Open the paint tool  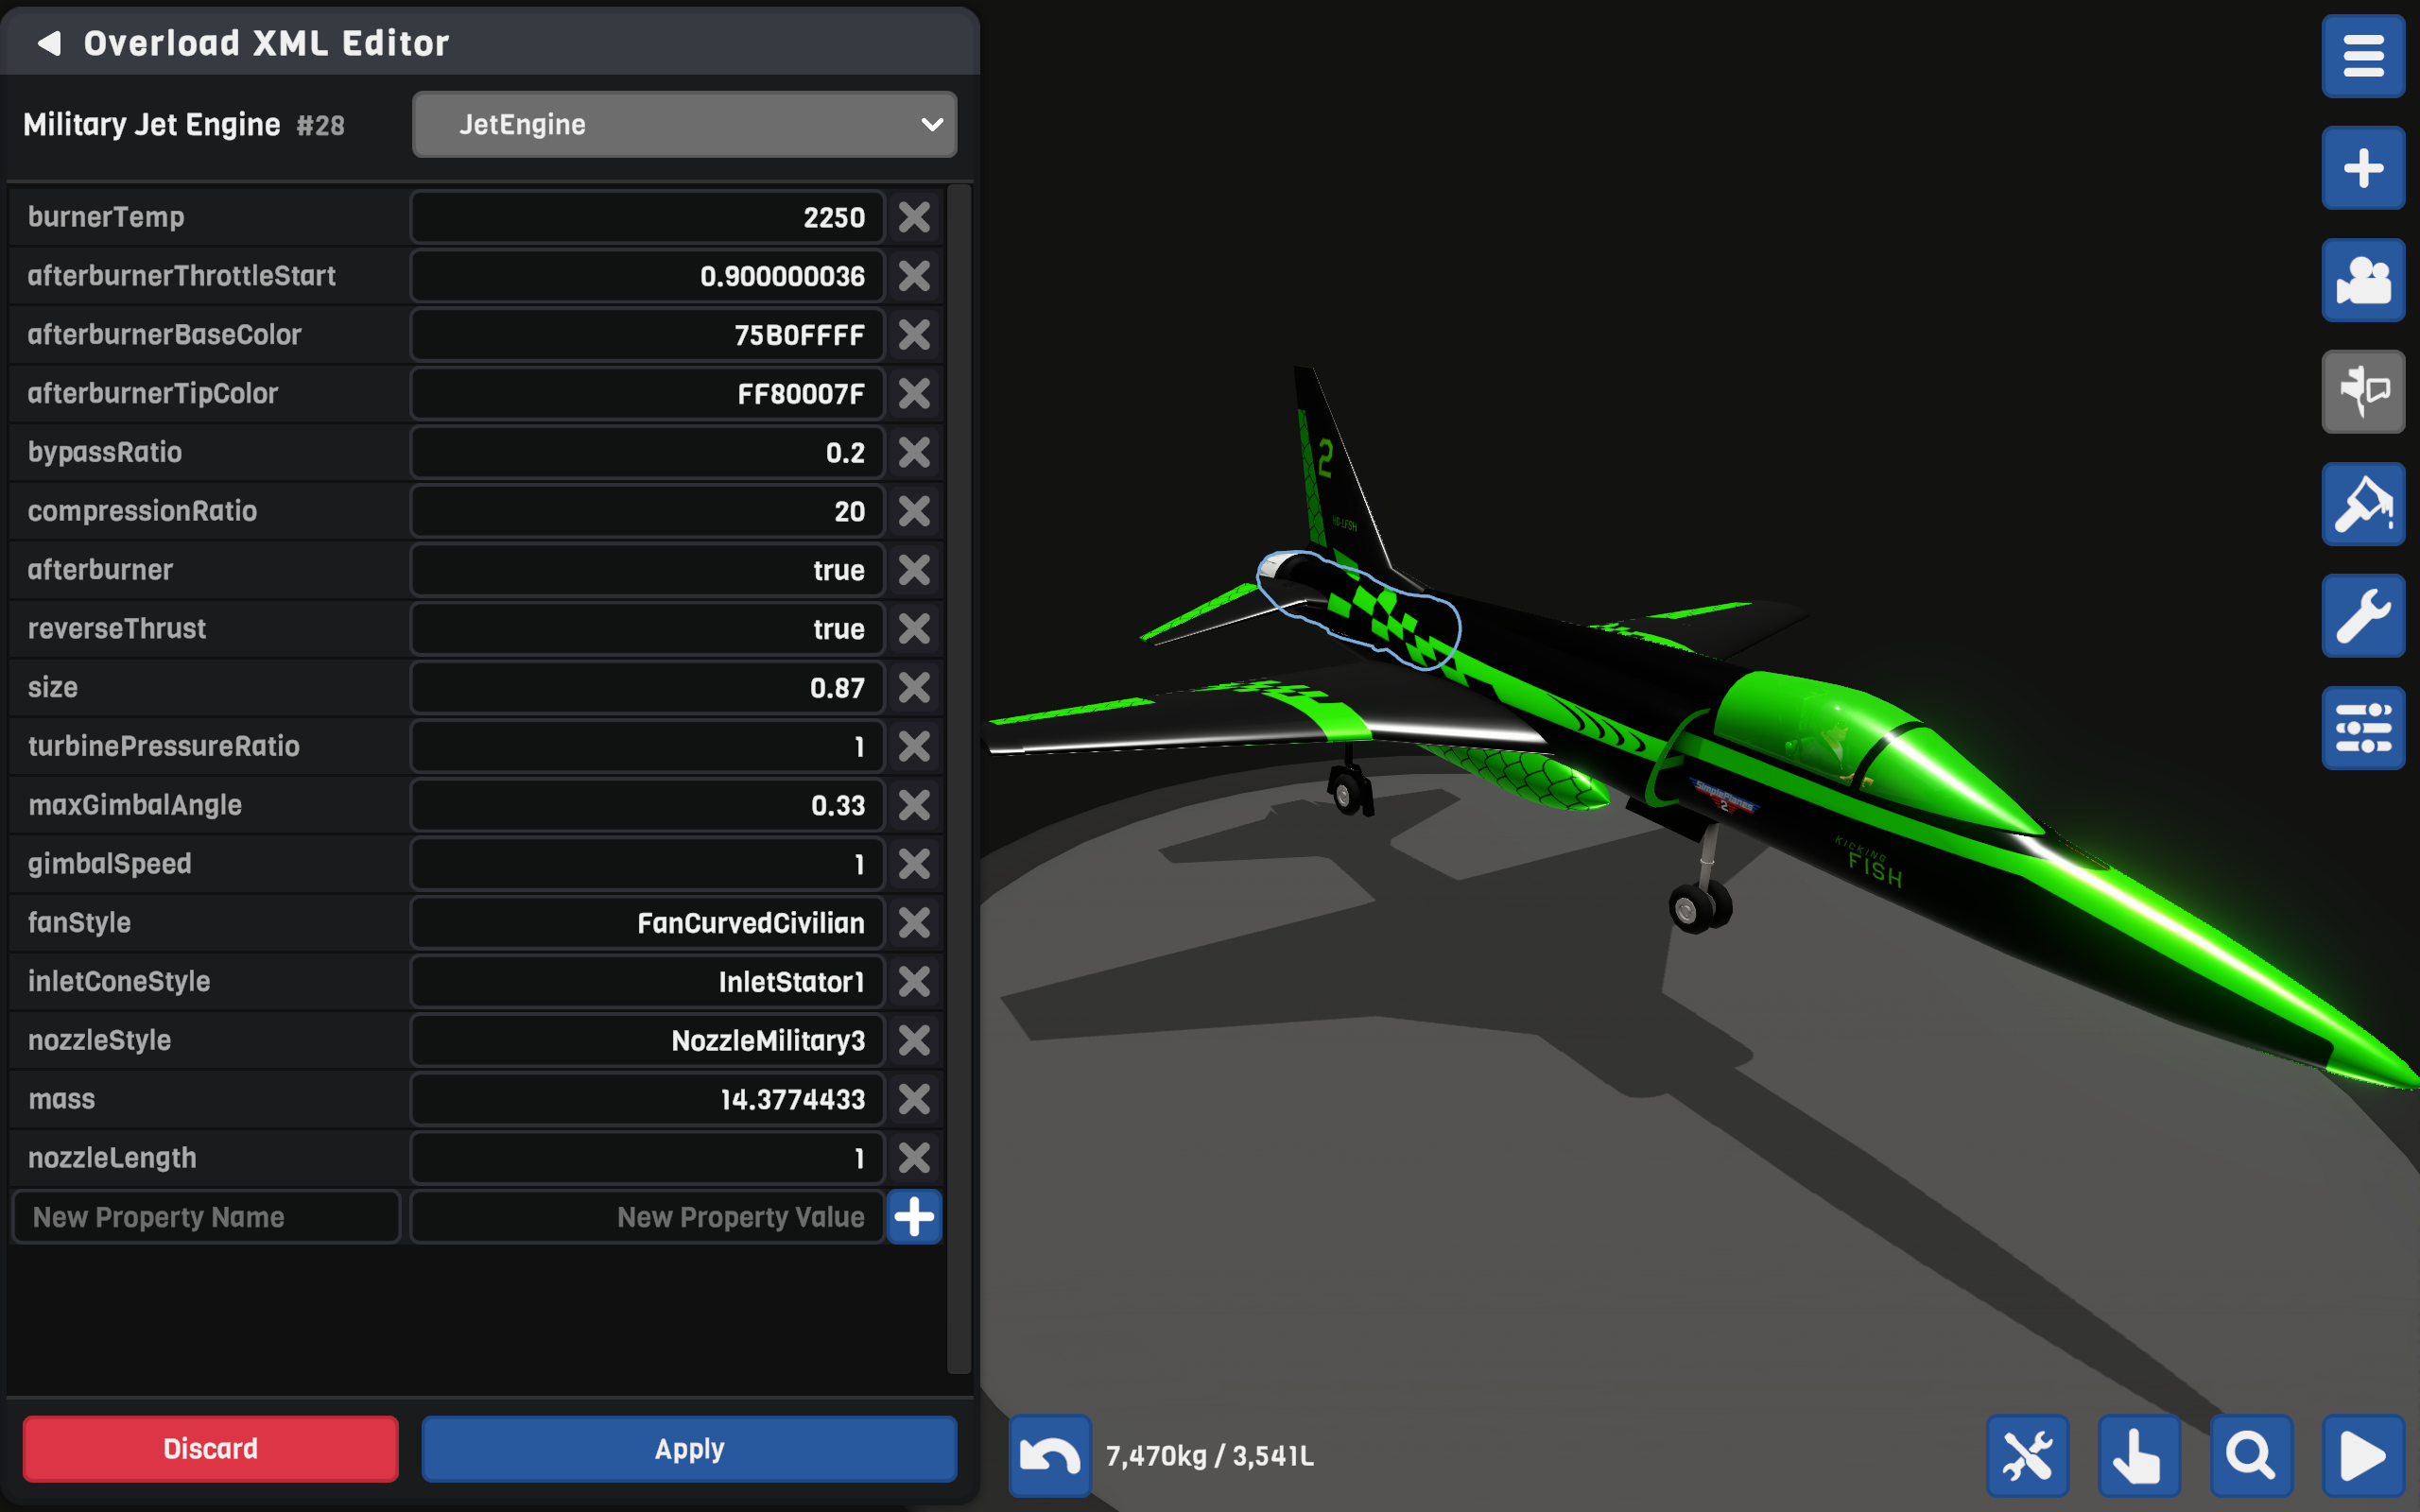tap(2363, 504)
